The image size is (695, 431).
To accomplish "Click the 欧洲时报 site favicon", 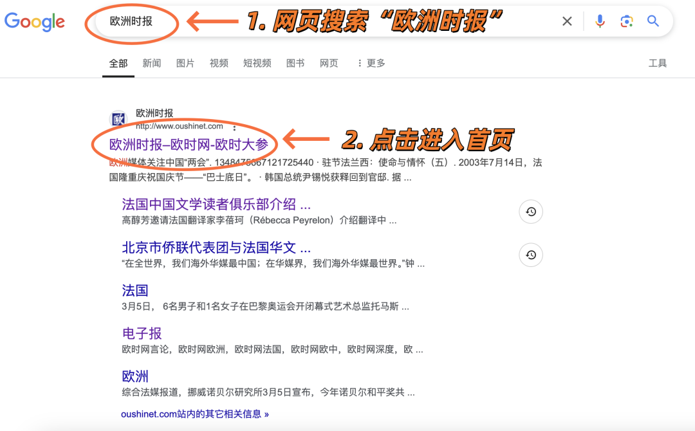I will tap(118, 119).
